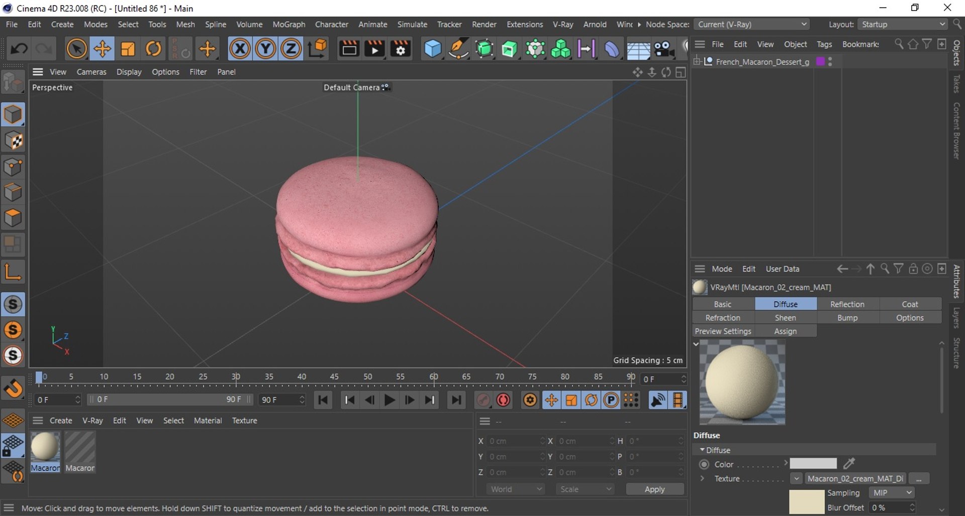Viewport: 965px width, 516px height.
Task: Toggle Y axis lock
Action: [265, 49]
